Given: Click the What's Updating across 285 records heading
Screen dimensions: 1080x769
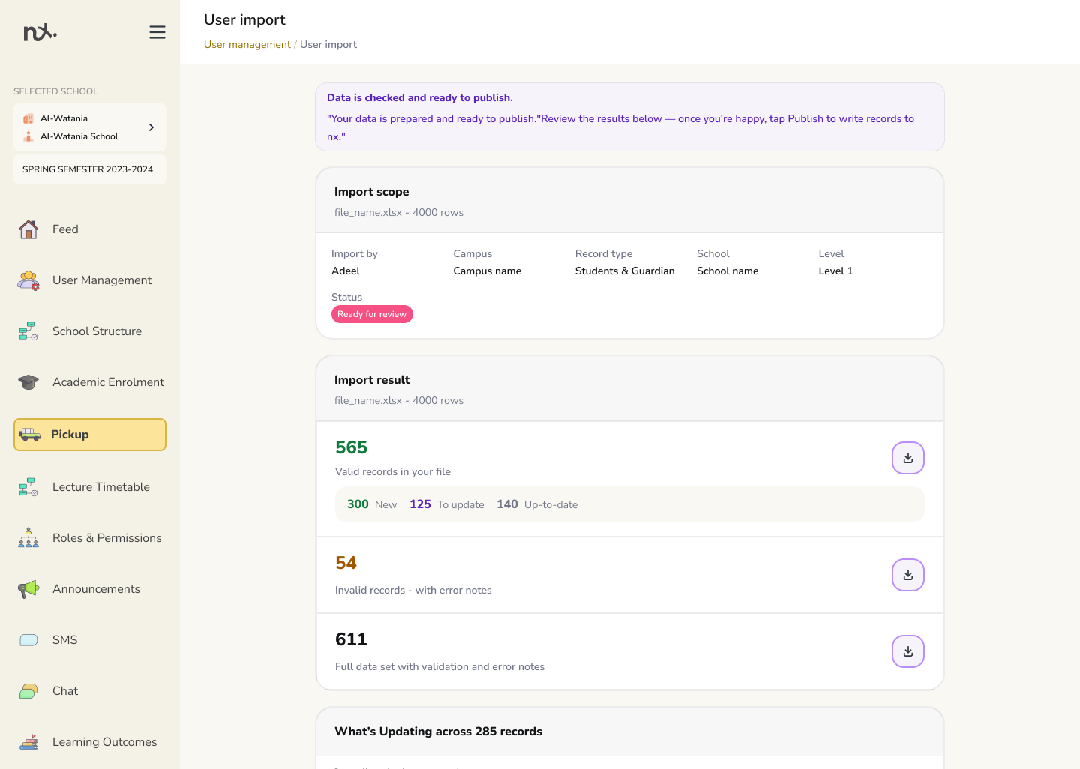Looking at the screenshot, I should [x=438, y=732].
